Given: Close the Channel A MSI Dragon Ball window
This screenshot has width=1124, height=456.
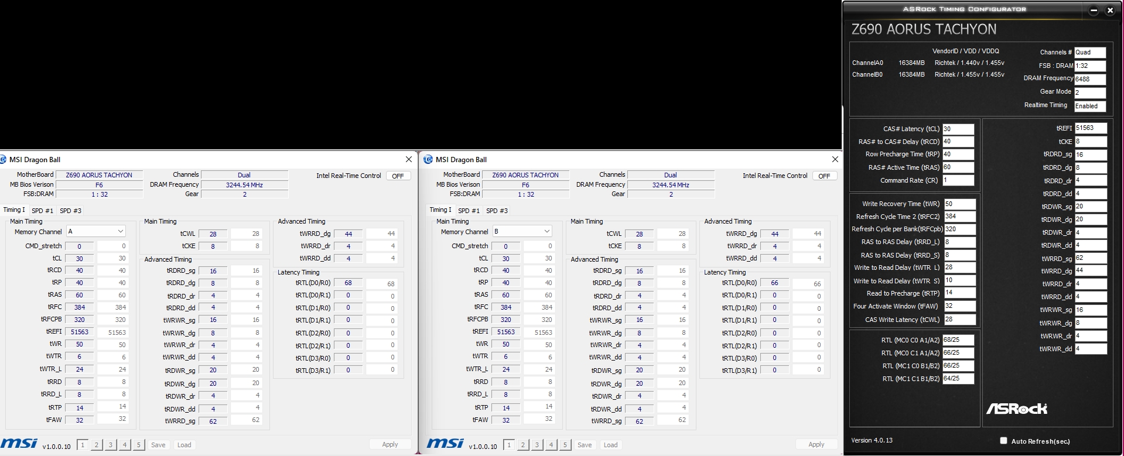Looking at the screenshot, I should (x=409, y=159).
